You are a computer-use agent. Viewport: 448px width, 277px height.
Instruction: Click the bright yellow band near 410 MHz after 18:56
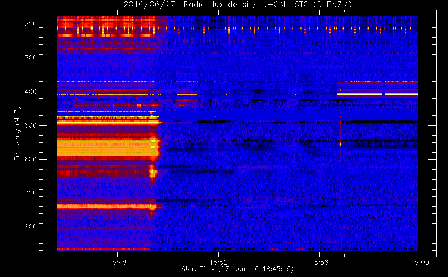[x=377, y=94]
